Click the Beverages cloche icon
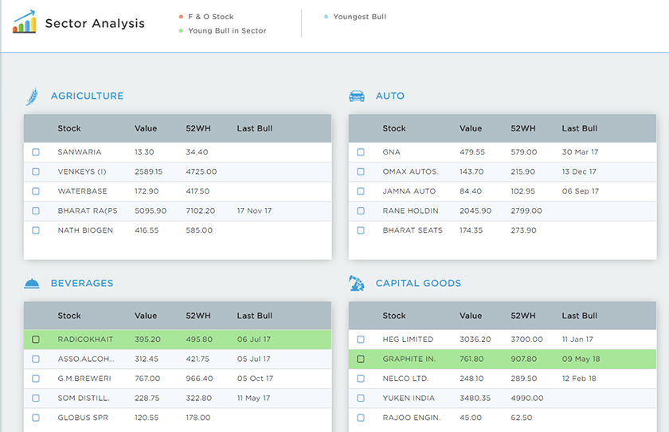Image resolution: width=669 pixels, height=432 pixels. tap(32, 284)
